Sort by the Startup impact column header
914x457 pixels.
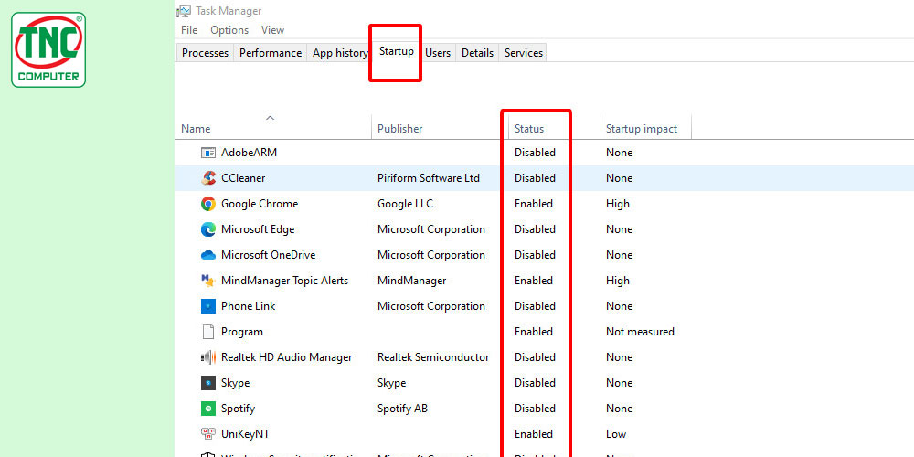642,129
